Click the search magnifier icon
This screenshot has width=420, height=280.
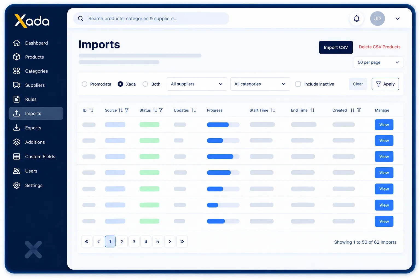tap(81, 19)
